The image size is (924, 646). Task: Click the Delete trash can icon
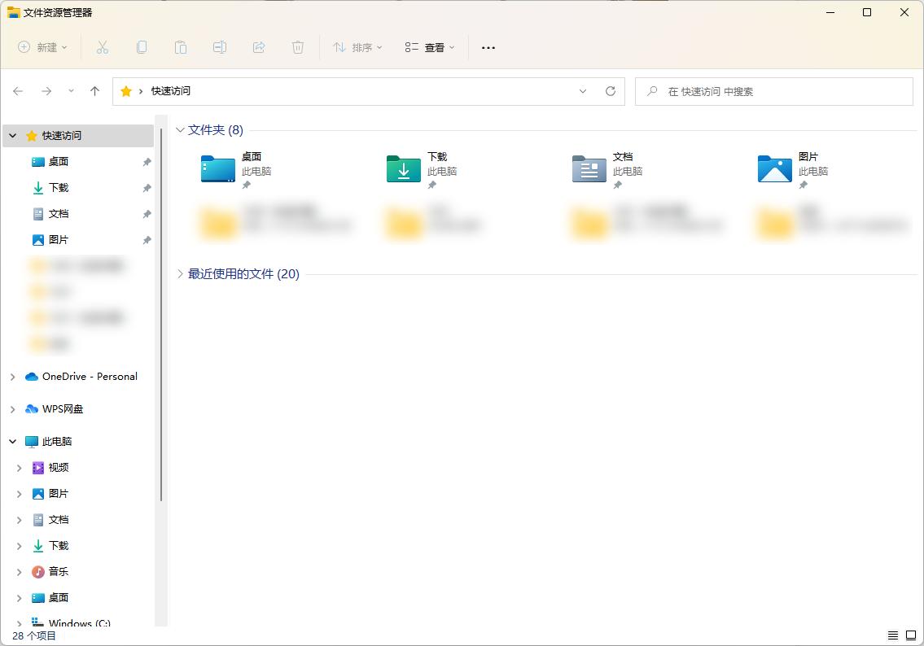[298, 47]
